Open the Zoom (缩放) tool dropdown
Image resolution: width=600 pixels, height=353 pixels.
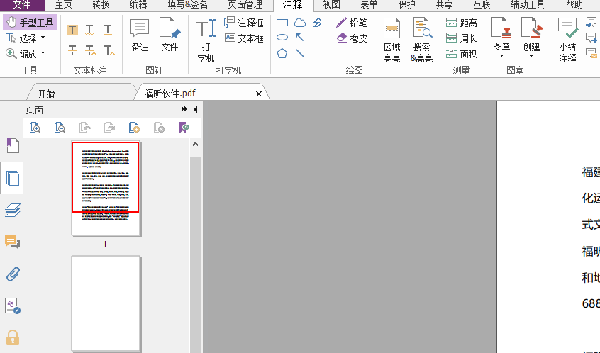point(43,53)
